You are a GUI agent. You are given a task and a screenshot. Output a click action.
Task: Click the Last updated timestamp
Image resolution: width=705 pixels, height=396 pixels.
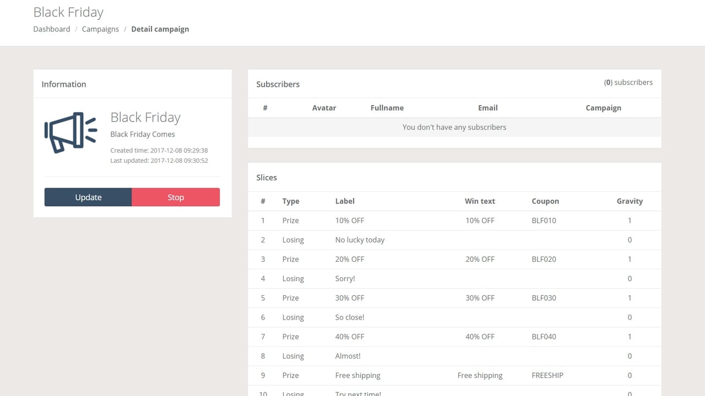[159, 161]
